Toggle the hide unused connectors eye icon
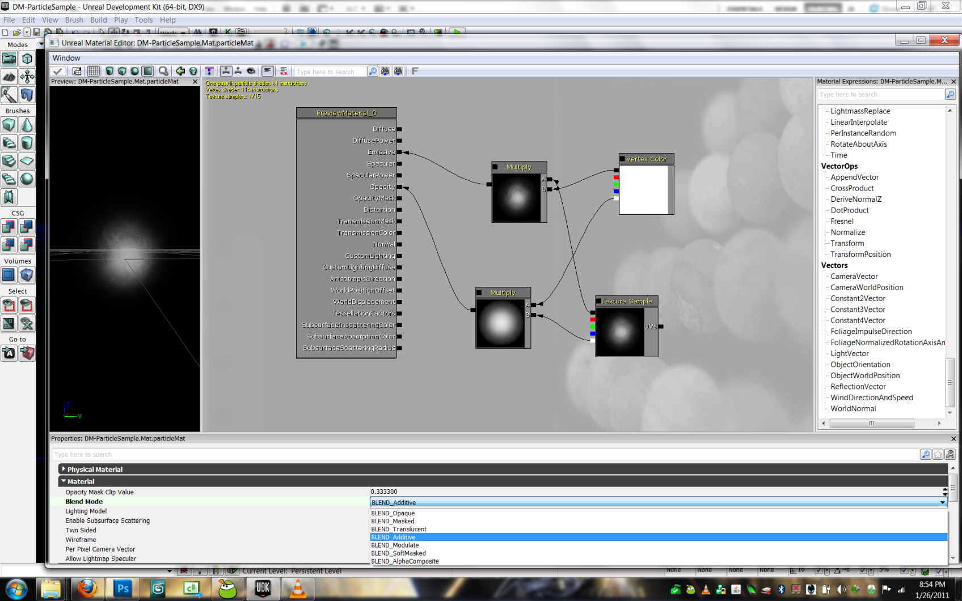 pos(251,71)
